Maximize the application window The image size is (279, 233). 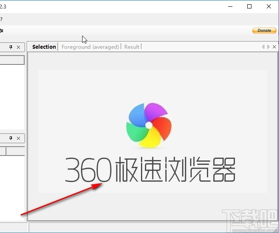point(249,7)
